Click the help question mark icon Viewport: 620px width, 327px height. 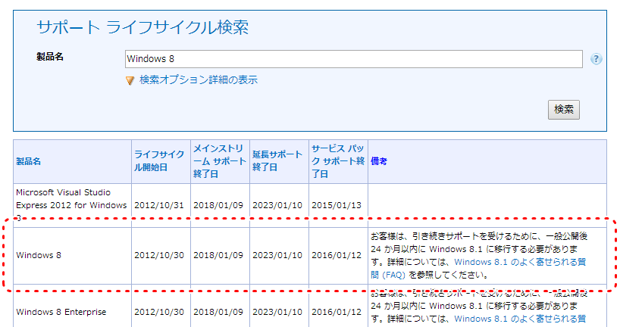tap(596, 59)
